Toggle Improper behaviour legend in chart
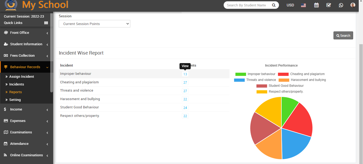The width and height of the screenshot is (363, 164). click(255, 74)
